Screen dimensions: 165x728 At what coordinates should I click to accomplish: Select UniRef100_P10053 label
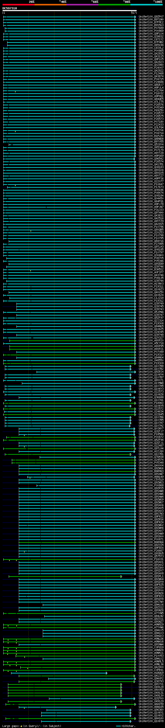tap(151, 656)
